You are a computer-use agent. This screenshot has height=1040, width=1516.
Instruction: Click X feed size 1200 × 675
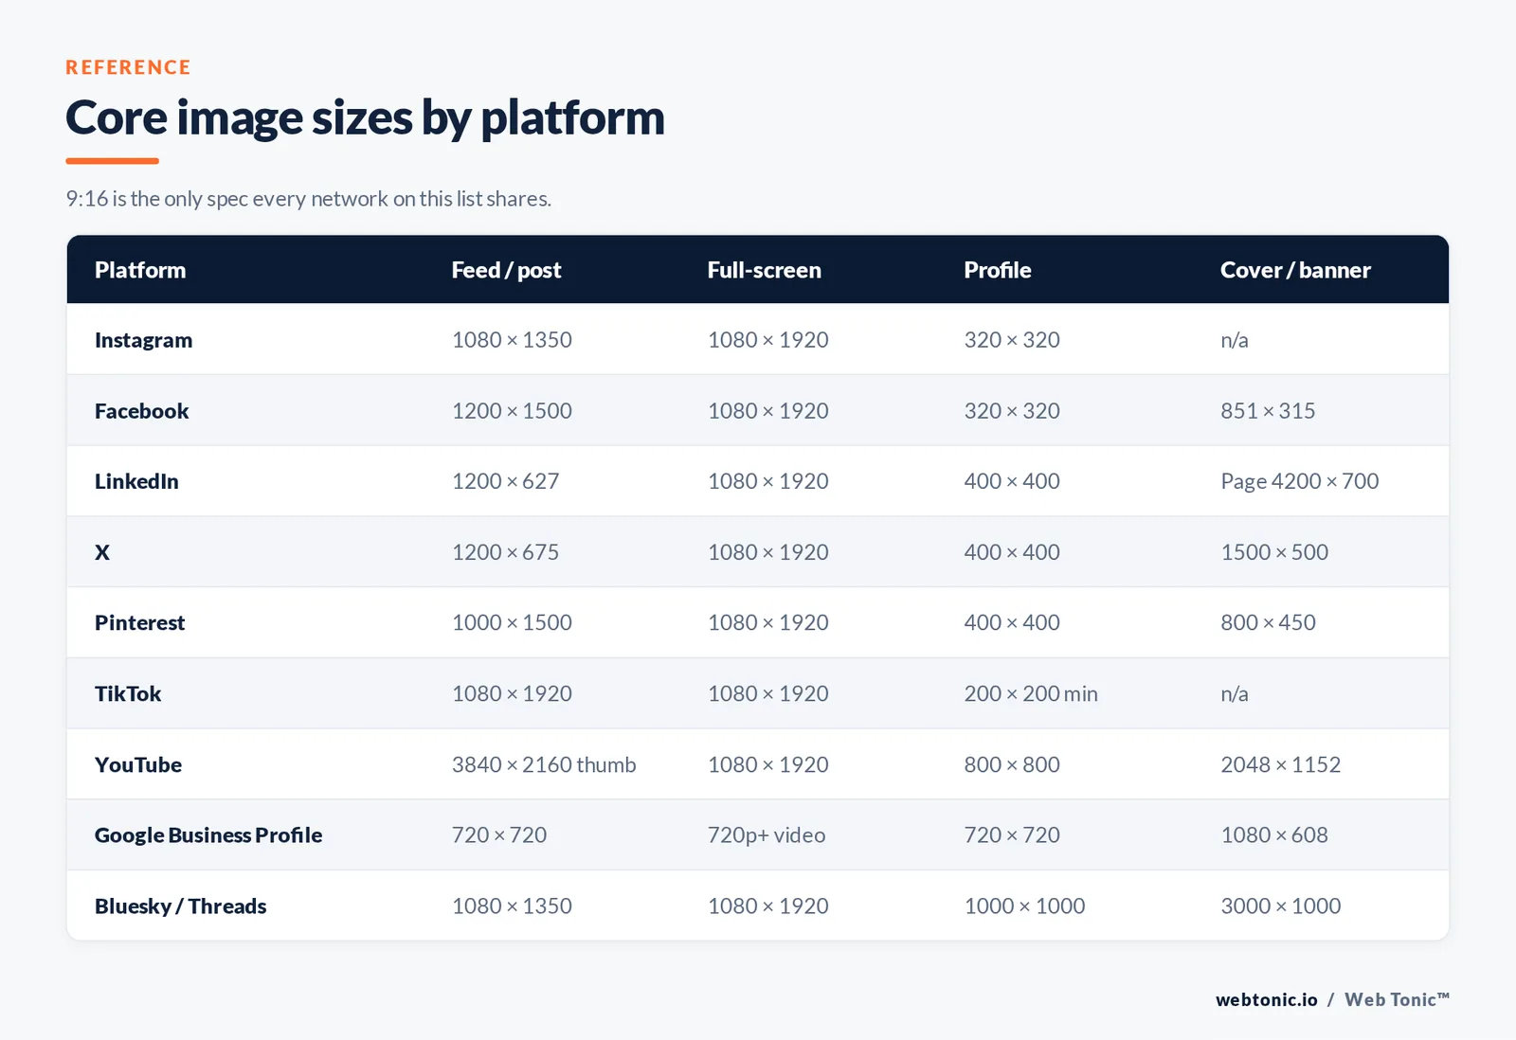[505, 552]
